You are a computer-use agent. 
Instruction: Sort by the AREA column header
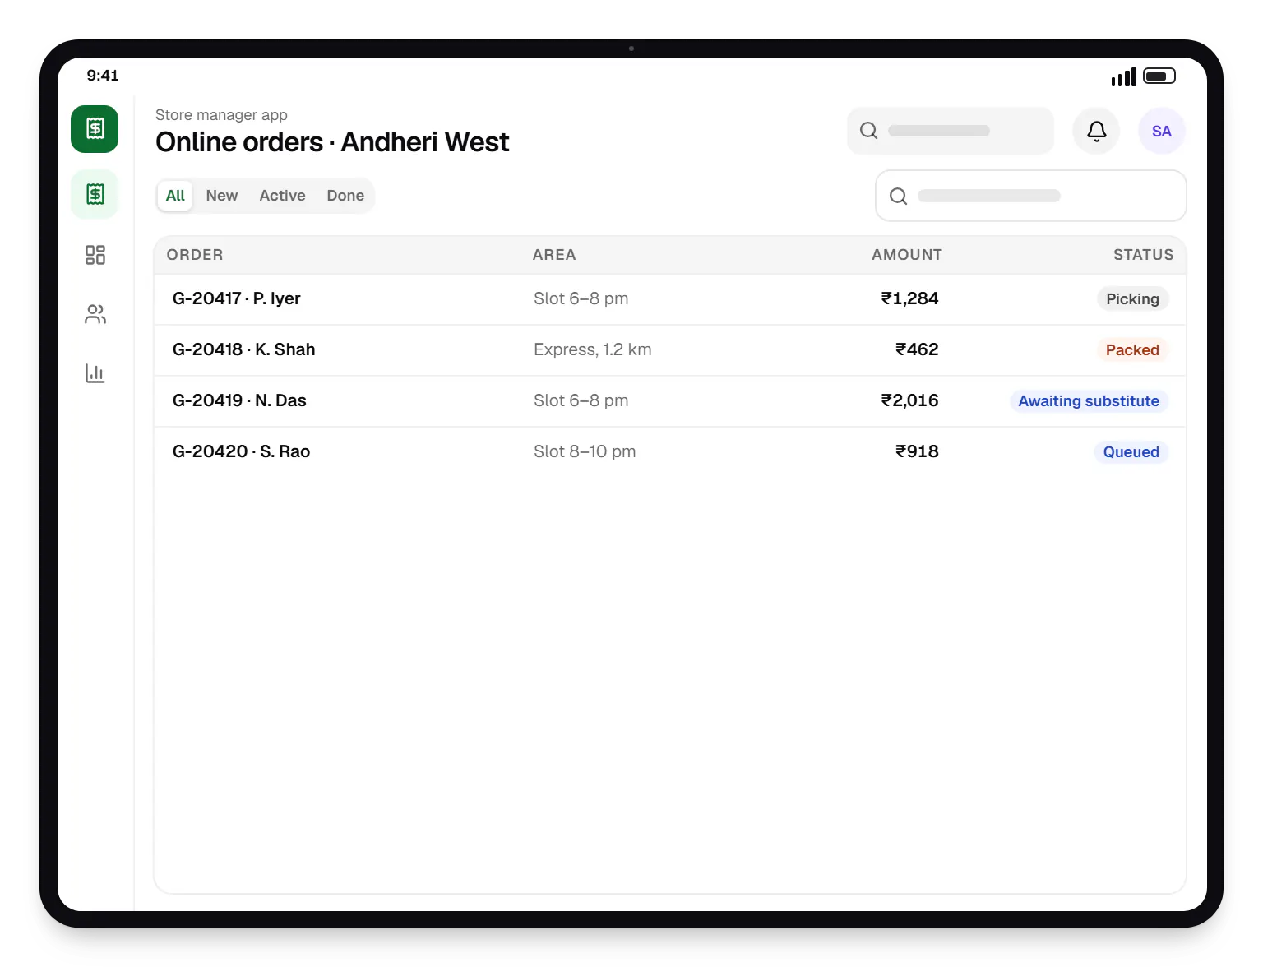pos(554,255)
